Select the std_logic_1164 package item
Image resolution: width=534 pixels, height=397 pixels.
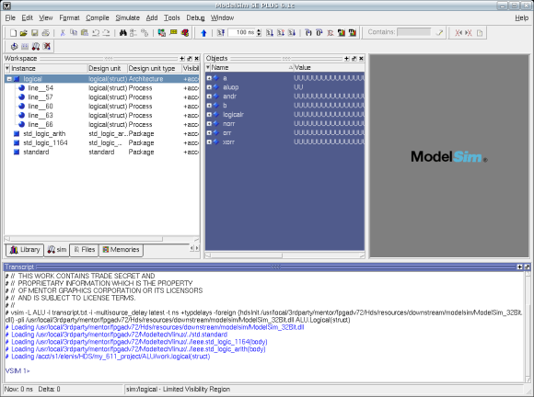[x=45, y=142]
